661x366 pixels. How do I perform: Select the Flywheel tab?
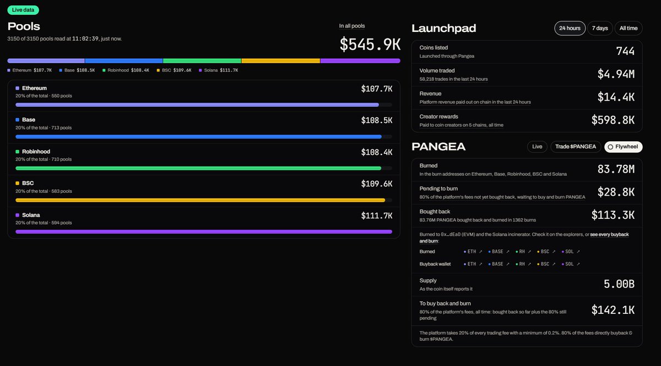click(x=624, y=147)
